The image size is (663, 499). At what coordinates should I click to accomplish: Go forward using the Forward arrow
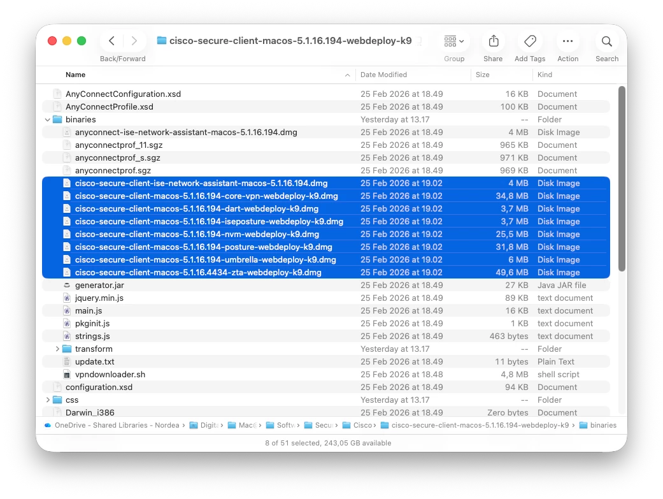click(134, 41)
